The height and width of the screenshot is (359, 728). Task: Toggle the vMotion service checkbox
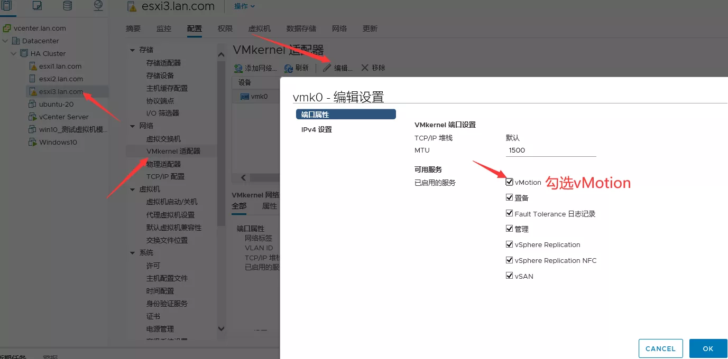point(510,182)
